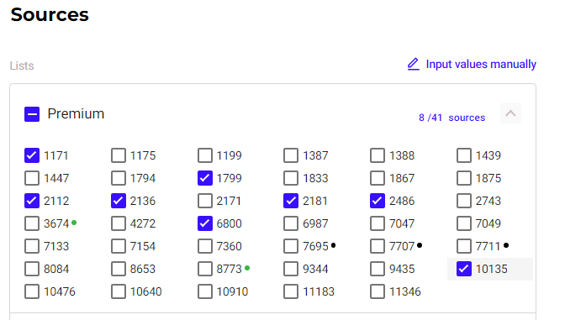Check source 11346
The height and width of the screenshot is (320, 565).
[378, 291]
